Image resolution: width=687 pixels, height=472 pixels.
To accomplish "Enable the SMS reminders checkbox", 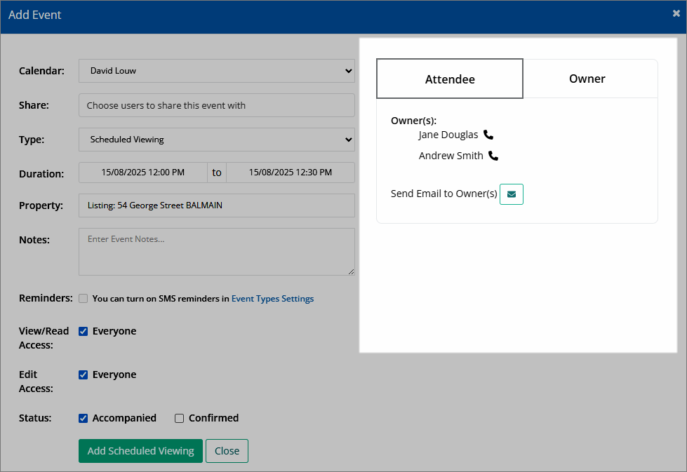I will point(84,299).
